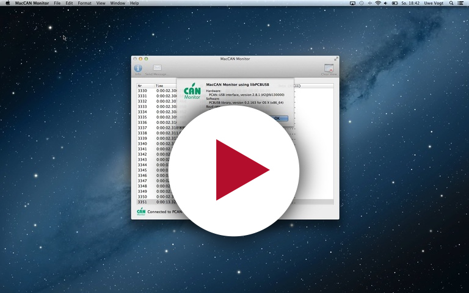Image resolution: width=469 pixels, height=293 pixels.
Task: Select message row 3335
Action: (235, 117)
